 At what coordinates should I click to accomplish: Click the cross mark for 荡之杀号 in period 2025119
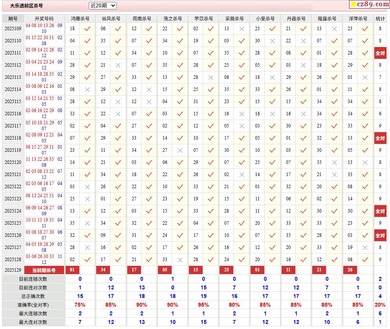(180, 150)
